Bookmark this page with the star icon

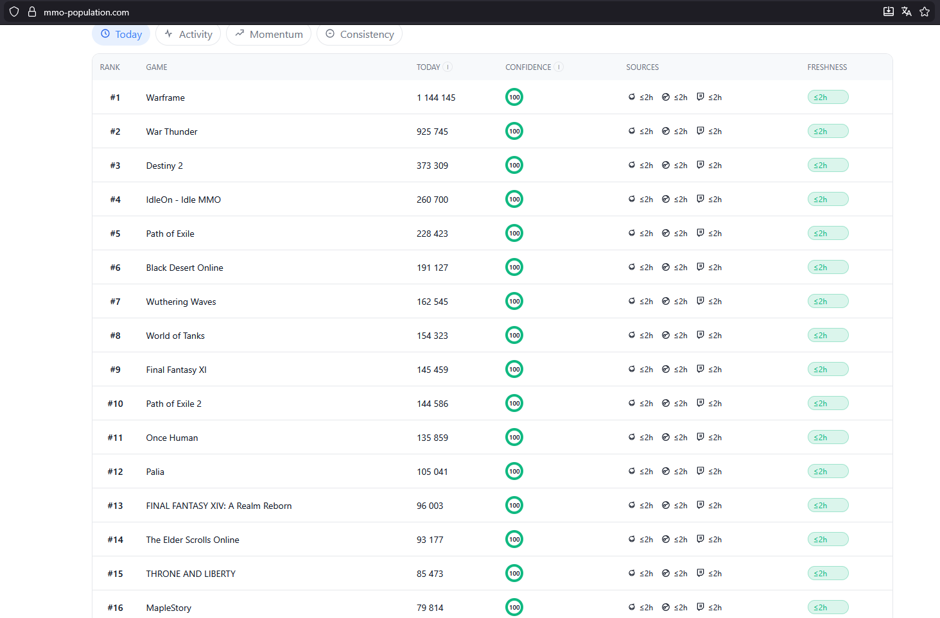coord(925,12)
